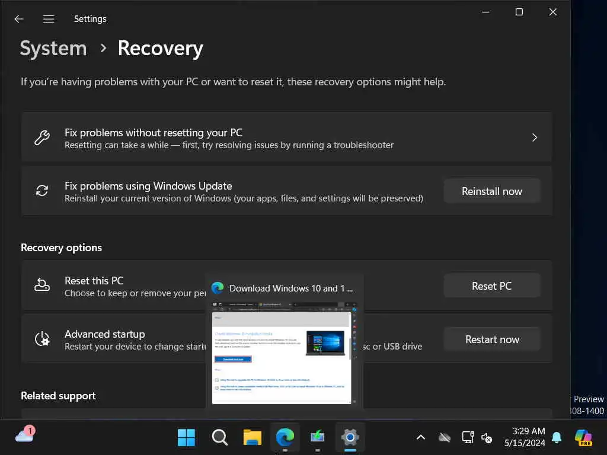Click the Edge logo in the preview title
607x455 pixels.
coord(218,288)
